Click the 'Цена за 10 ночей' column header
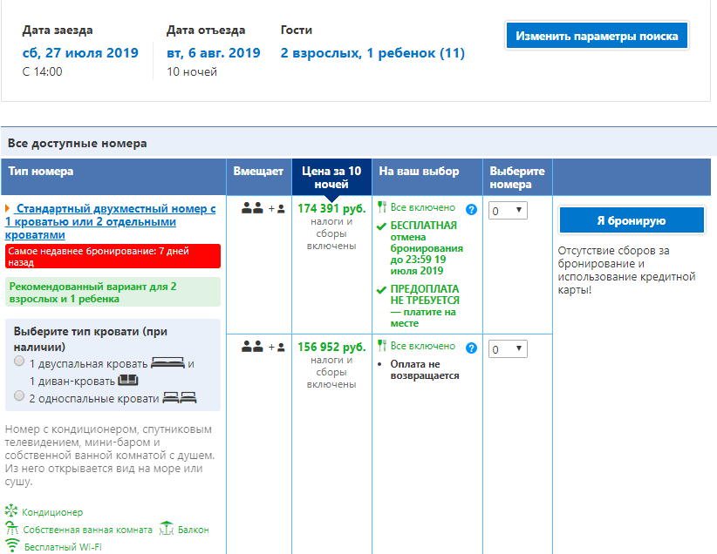Viewport: 717px width, 554px height. (x=331, y=178)
